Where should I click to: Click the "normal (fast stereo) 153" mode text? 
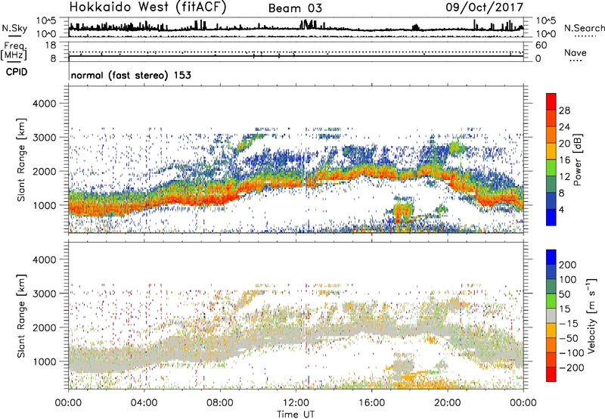point(131,75)
